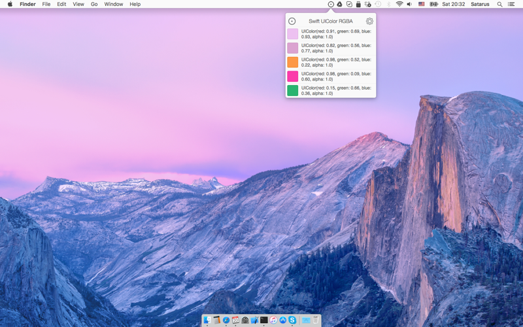Select the green color swatch
Viewport: 523px width, 327px height.
292,90
